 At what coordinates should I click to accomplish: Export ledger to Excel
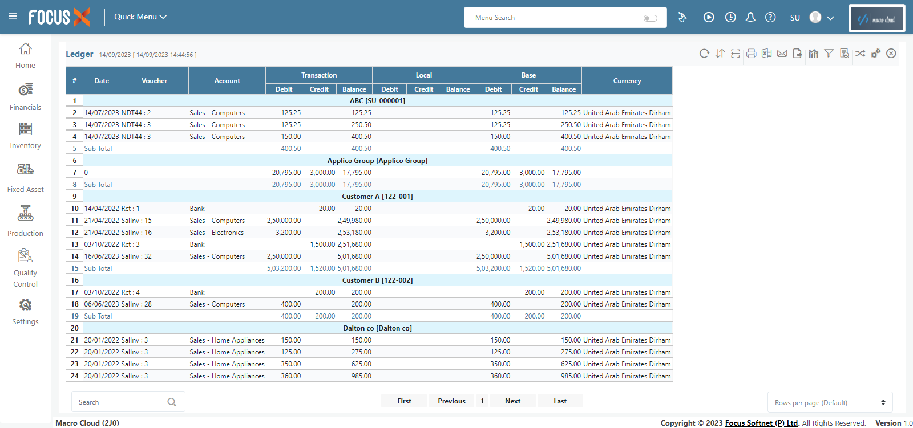pos(766,54)
